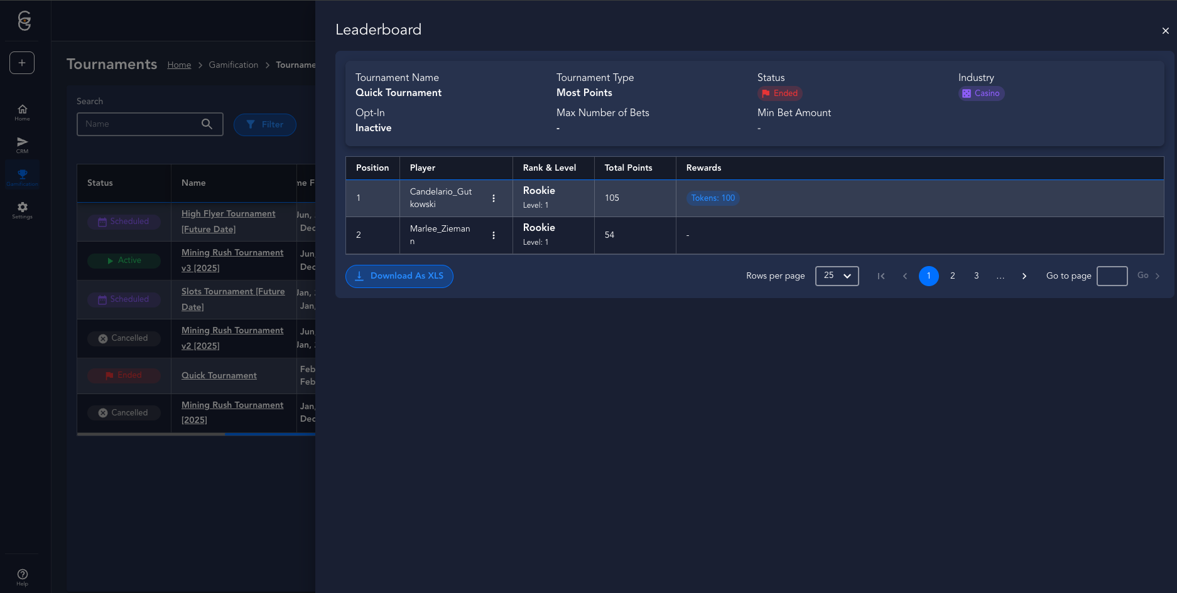This screenshot has height=593, width=1177.
Task: Close the Leaderboard panel
Action: coord(1165,31)
